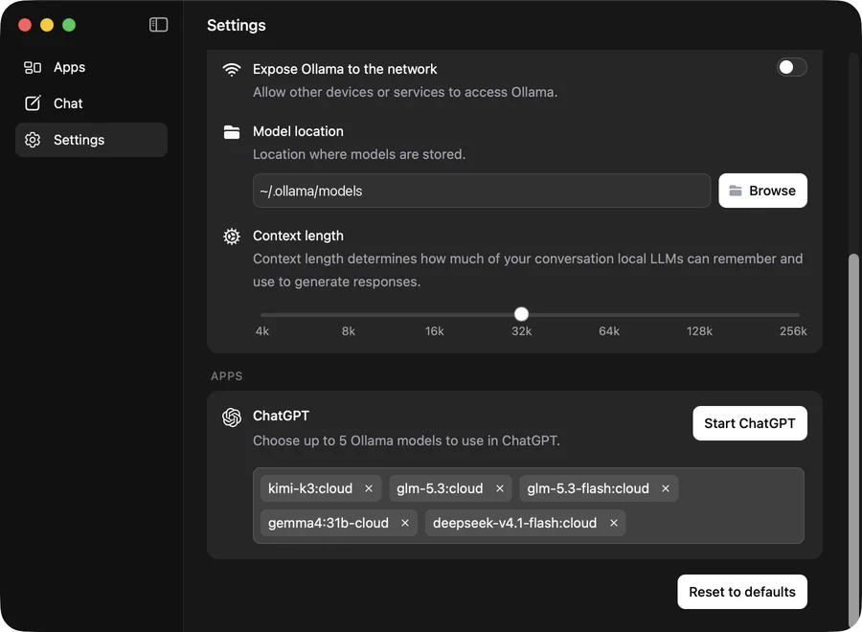Set context length to 4k

tap(262, 330)
